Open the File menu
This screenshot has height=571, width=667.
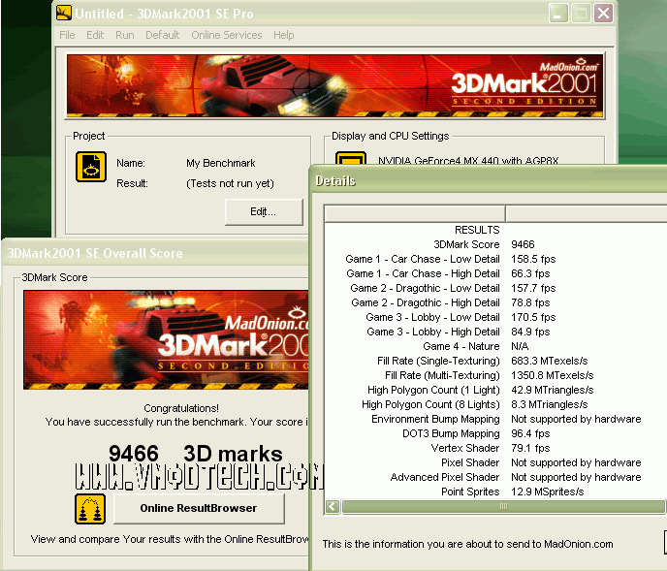(67, 35)
